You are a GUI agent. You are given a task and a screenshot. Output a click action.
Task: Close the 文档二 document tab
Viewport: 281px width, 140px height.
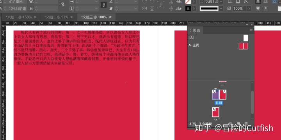click(71, 17)
